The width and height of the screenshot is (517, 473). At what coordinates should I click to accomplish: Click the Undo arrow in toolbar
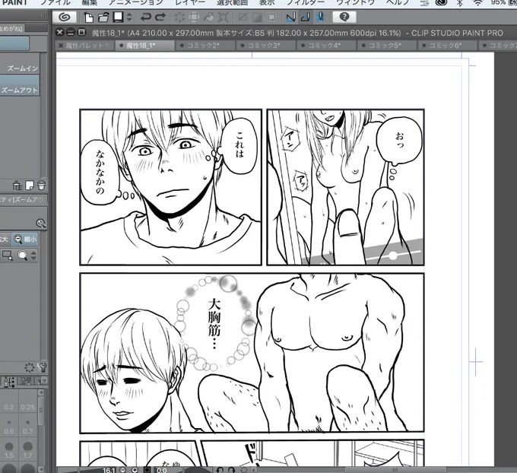point(145,17)
